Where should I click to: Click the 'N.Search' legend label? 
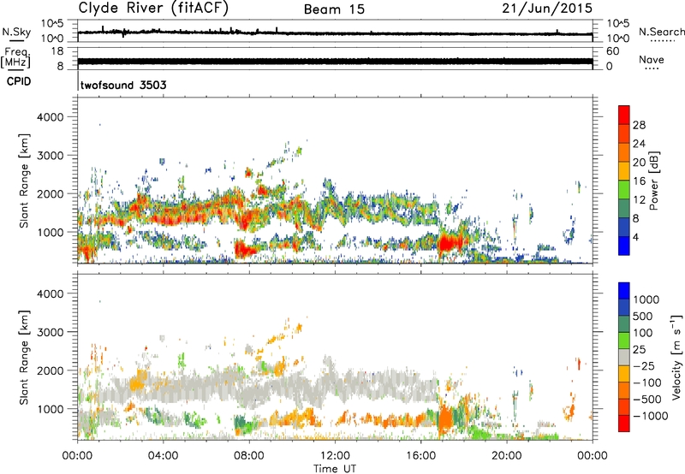point(661,32)
